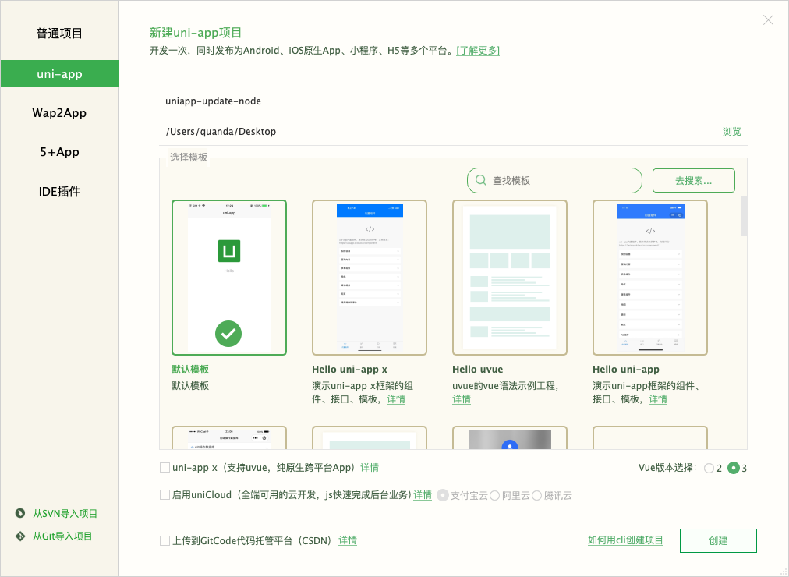The image size is (789, 577).
Task: Open 详情 link for Hello uni-app x
Action: 396,399
